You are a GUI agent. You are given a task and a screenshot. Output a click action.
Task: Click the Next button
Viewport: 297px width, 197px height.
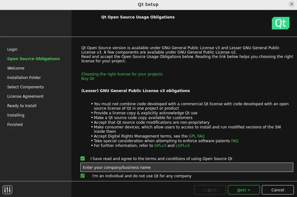coord(244,190)
